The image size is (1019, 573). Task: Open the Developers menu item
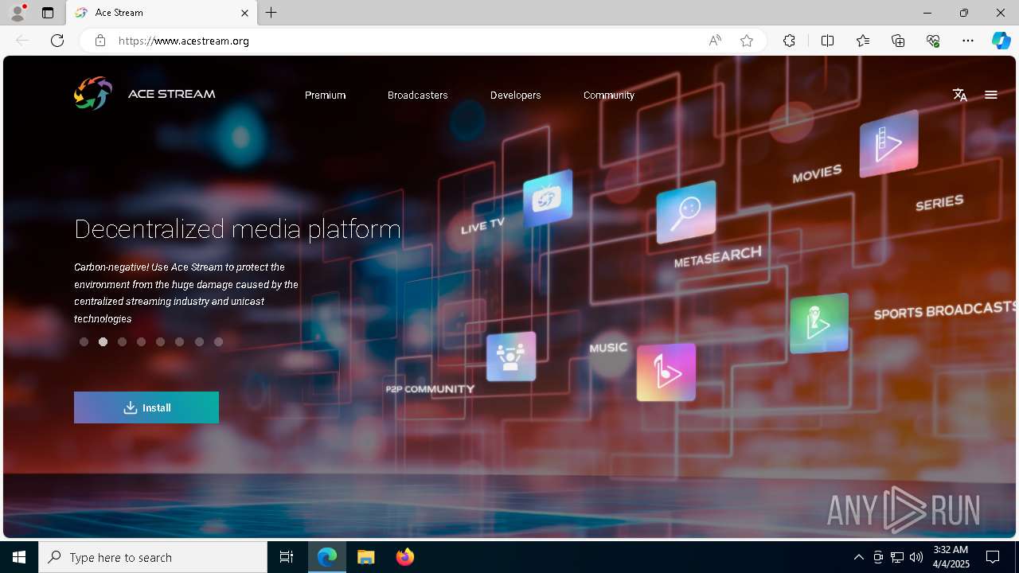coord(516,95)
